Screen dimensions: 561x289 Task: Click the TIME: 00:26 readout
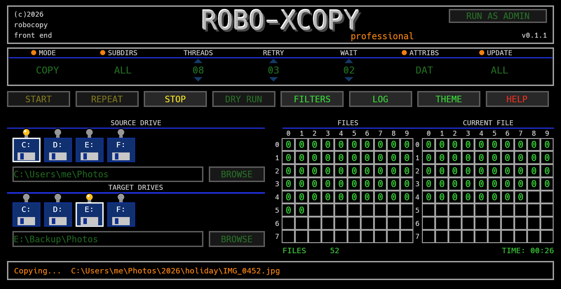tap(528, 250)
